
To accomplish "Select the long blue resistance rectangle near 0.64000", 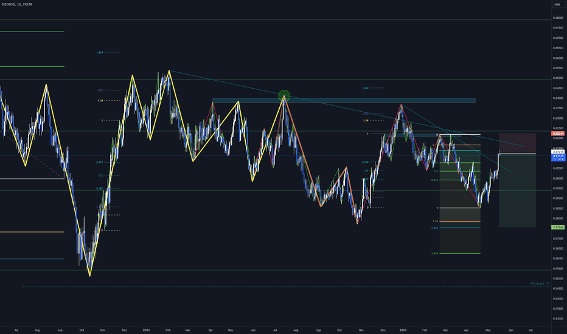I will tap(344, 100).
